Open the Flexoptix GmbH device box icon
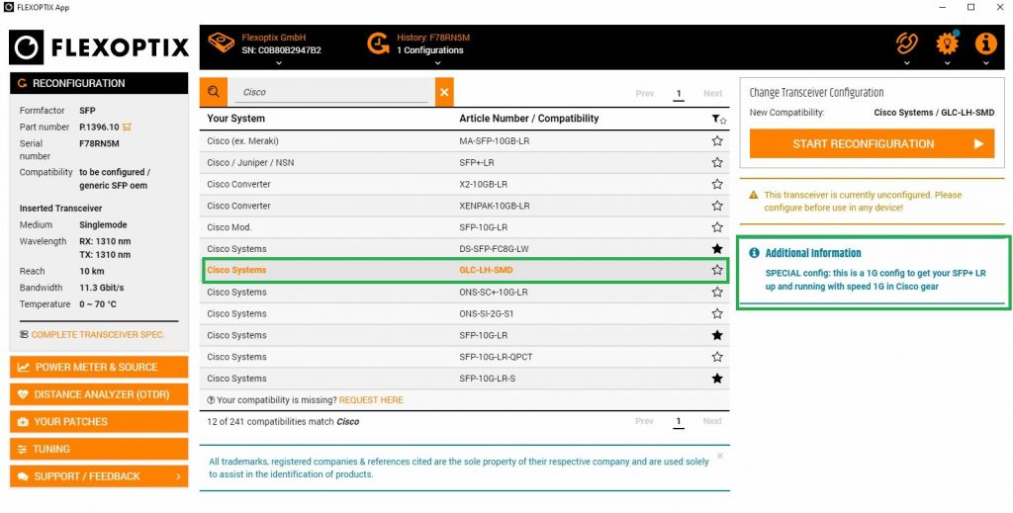This screenshot has width=1013, height=513. [x=221, y=43]
